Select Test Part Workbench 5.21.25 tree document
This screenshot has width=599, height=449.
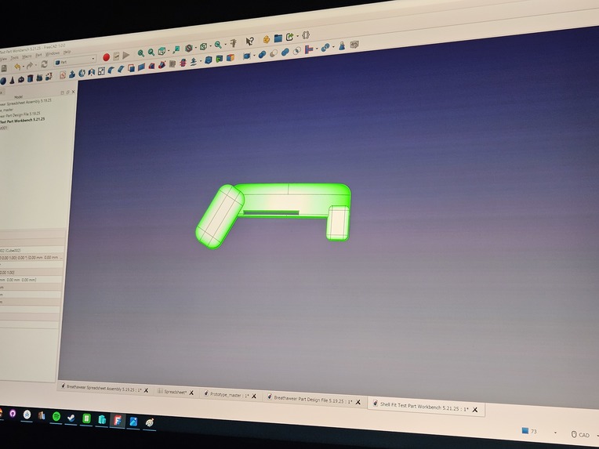[22, 120]
